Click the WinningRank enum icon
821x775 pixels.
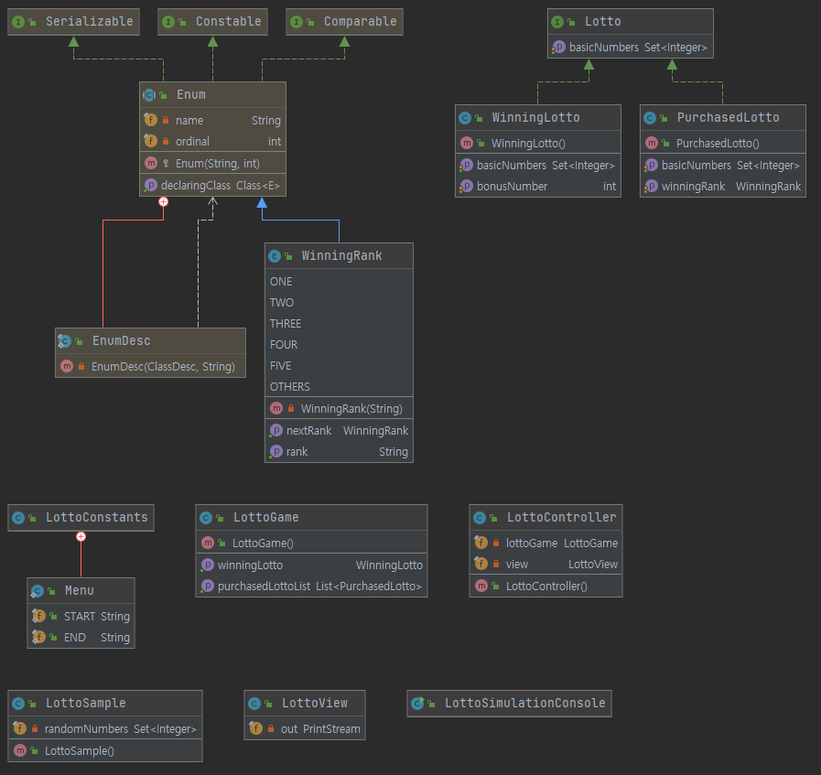275,256
